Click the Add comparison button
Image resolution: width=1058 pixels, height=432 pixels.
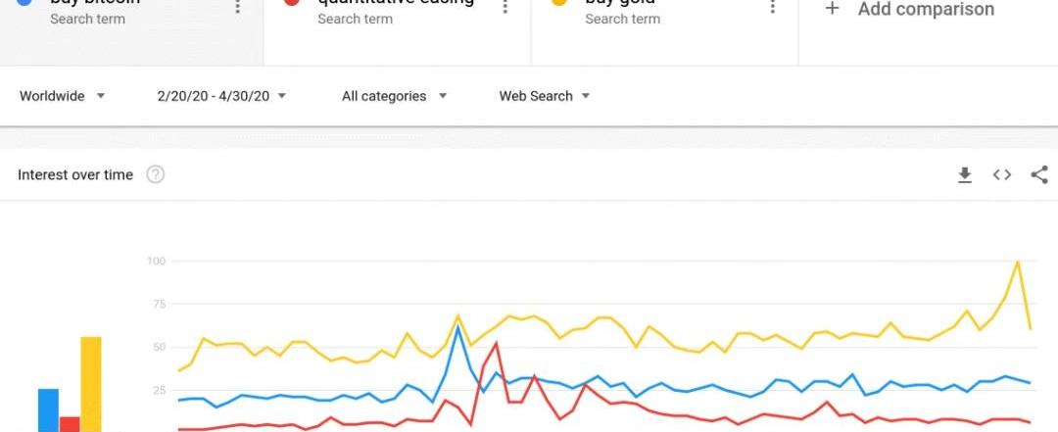[925, 10]
